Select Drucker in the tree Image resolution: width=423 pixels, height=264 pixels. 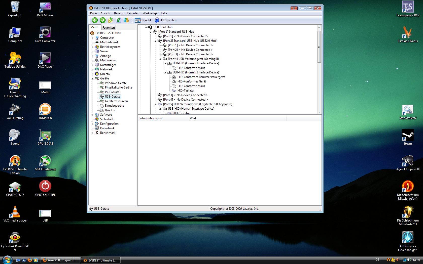pyautogui.click(x=110, y=110)
